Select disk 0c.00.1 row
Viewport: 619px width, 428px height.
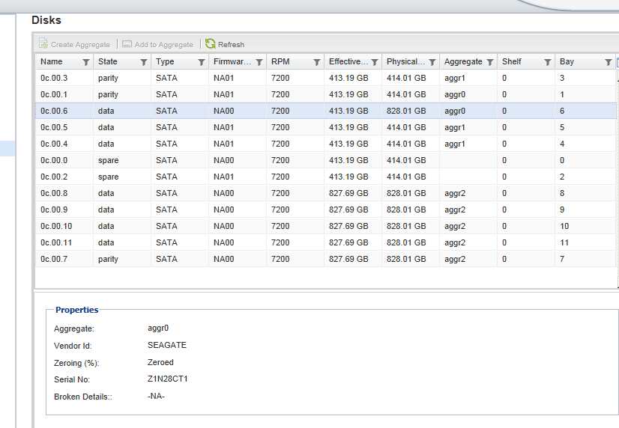[326, 94]
